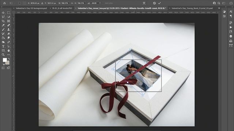Open the workspace switcher dropdown
The image size is (234, 131).
(224, 3)
